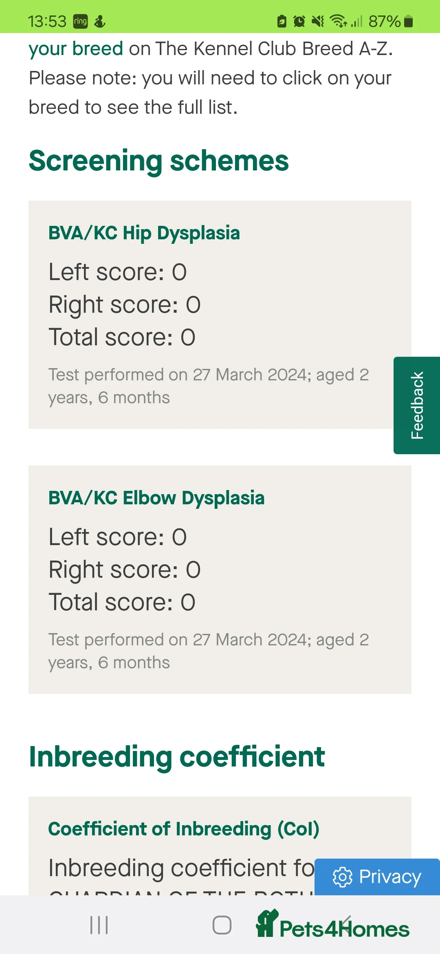
Task: Tap the Wi-Fi signal status icon
Action: tap(338, 21)
